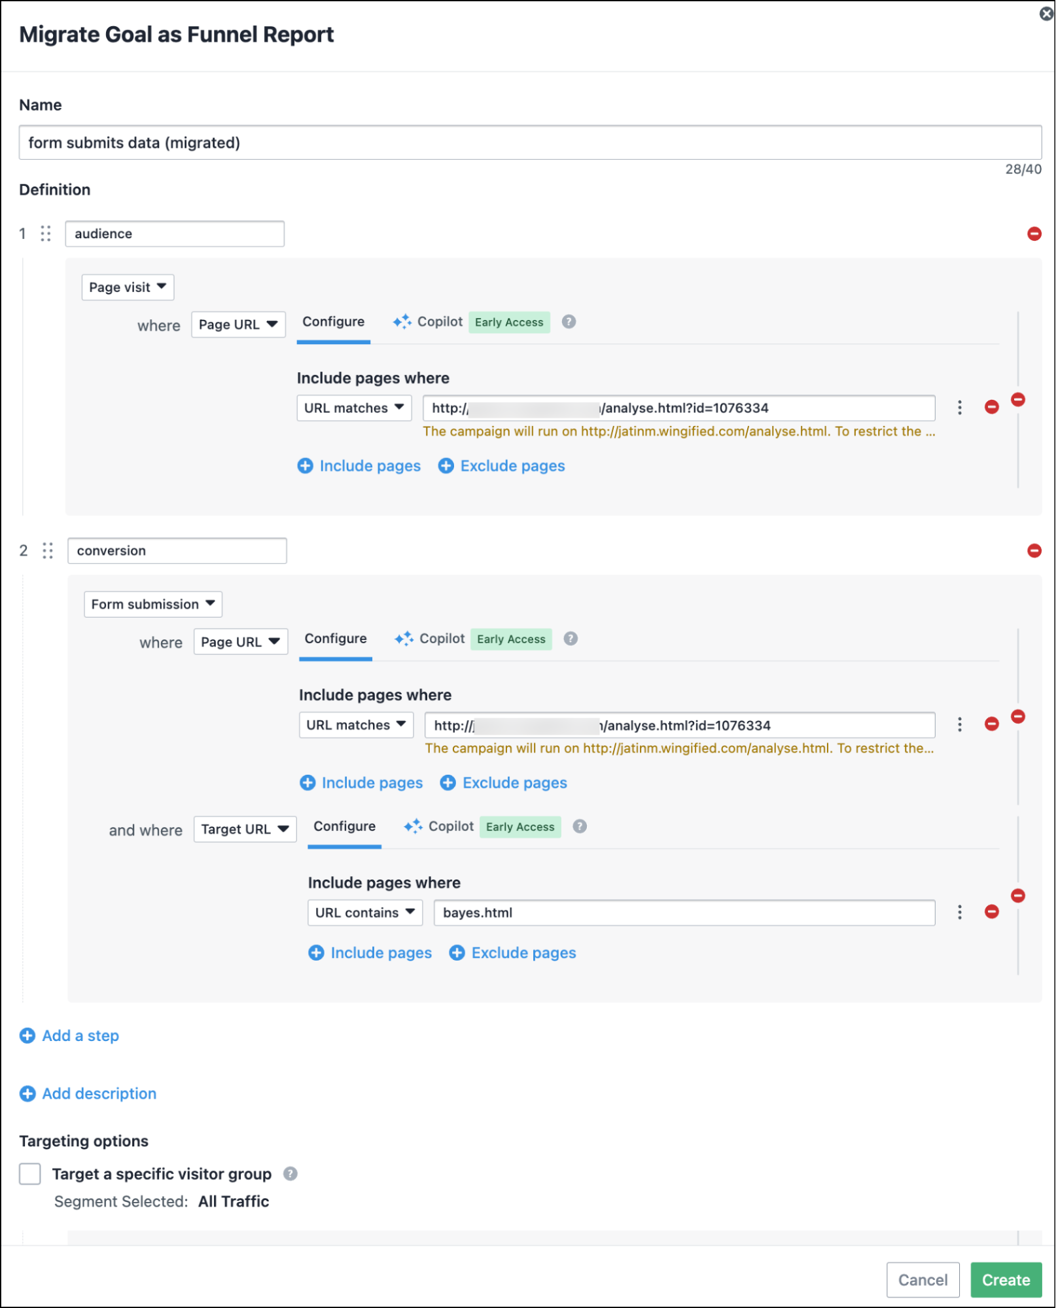Grab drag handle for conversion step

pos(48,550)
